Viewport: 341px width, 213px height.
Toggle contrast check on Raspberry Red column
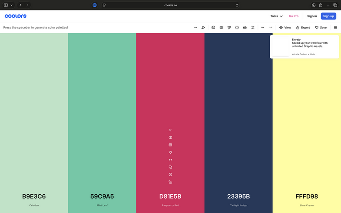pyautogui.click(x=170, y=138)
